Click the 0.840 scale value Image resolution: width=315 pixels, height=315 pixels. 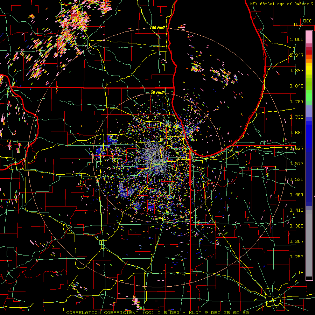point(296,86)
